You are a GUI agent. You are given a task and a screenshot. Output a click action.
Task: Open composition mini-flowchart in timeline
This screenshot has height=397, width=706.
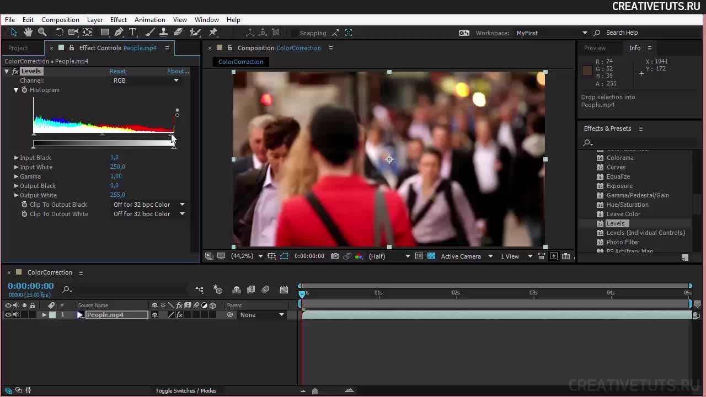199,289
